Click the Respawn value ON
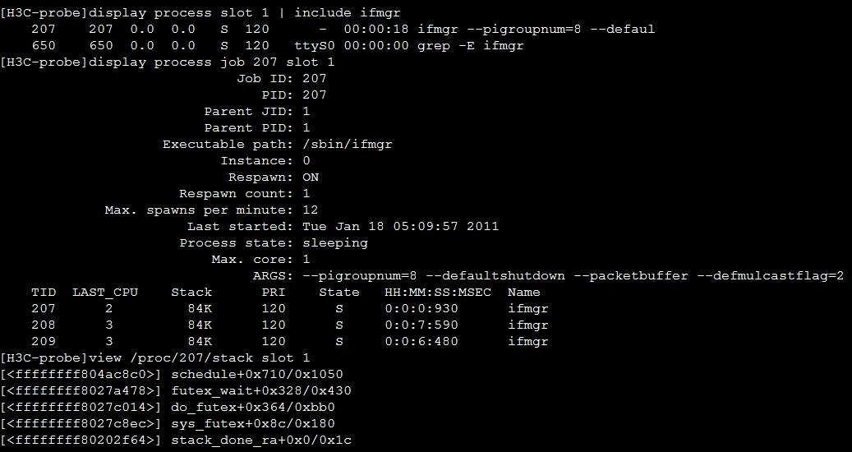Viewport: 852px width, 452px height. coord(311,177)
